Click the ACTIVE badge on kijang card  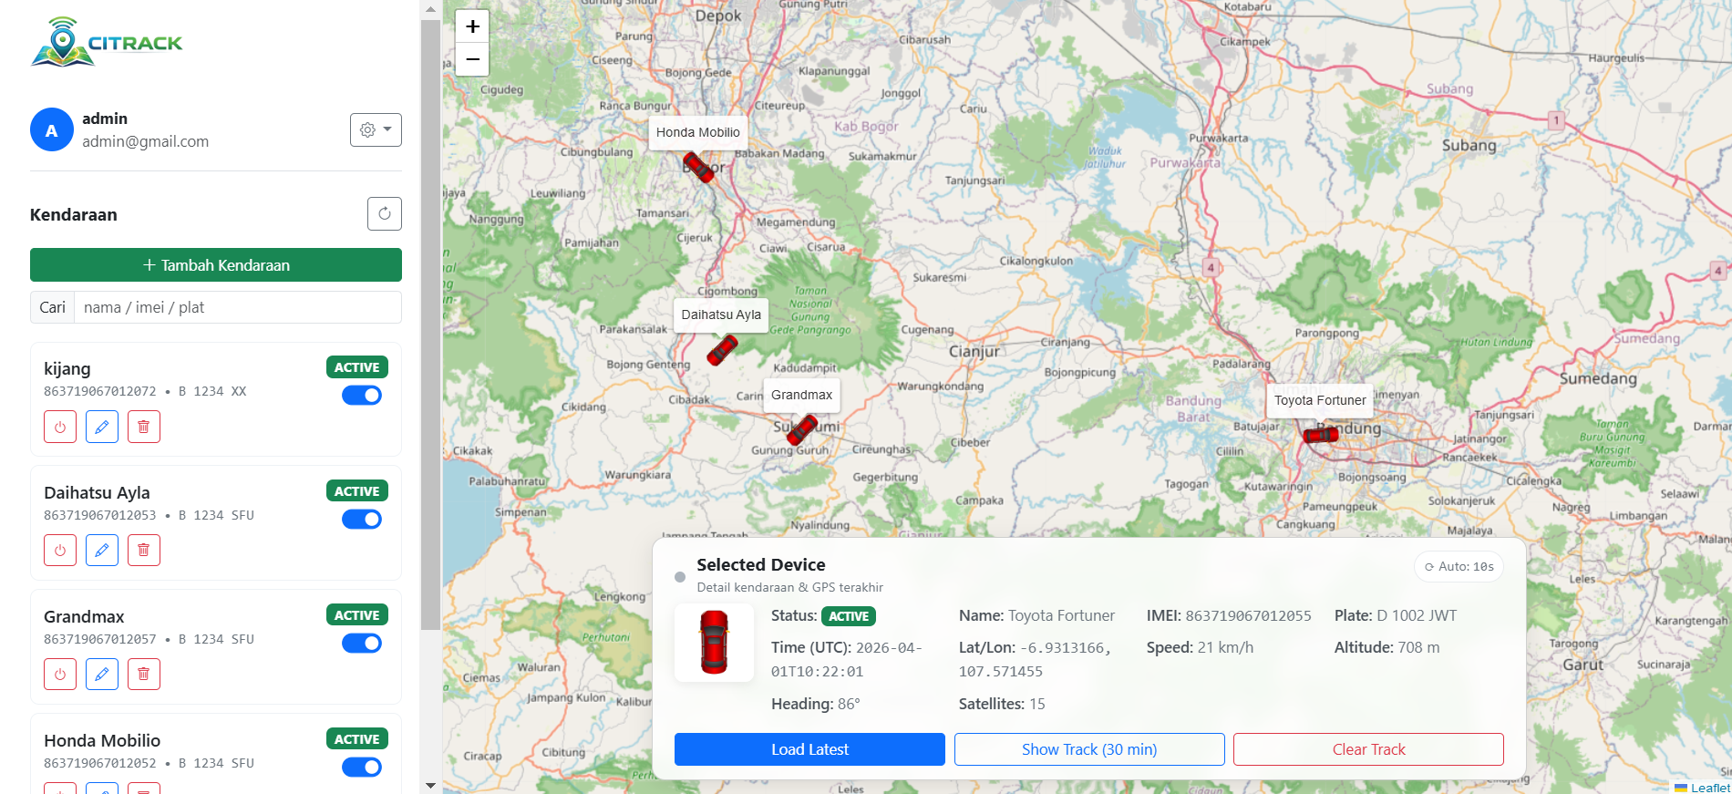tap(357, 367)
